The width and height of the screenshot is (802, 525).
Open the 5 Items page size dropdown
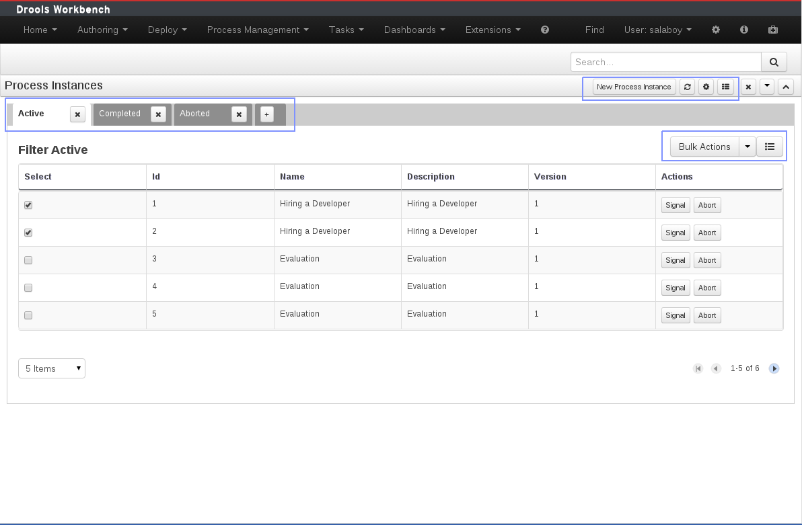[52, 368]
